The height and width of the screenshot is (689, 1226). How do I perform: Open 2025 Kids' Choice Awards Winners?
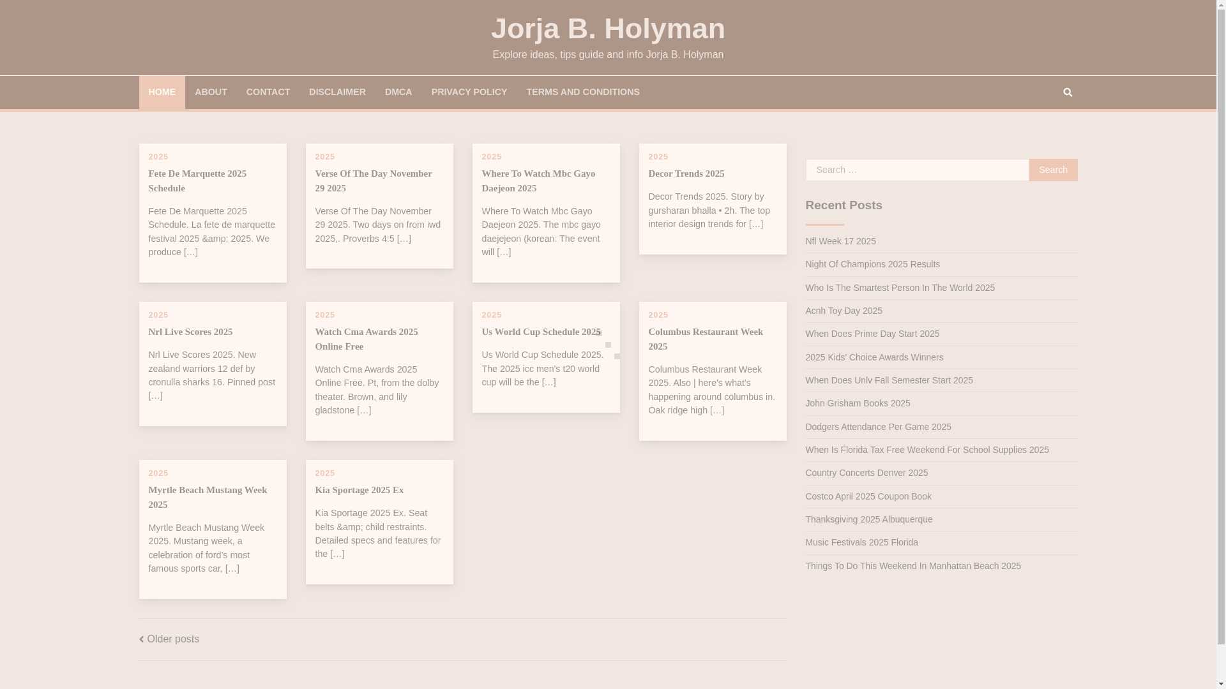coord(874,357)
